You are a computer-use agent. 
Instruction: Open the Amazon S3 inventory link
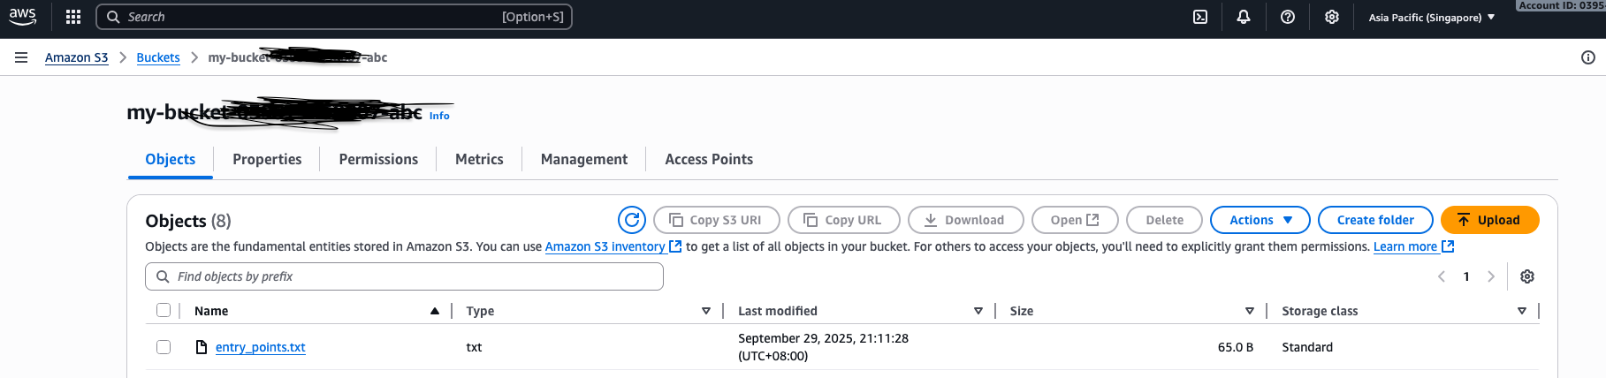(613, 246)
